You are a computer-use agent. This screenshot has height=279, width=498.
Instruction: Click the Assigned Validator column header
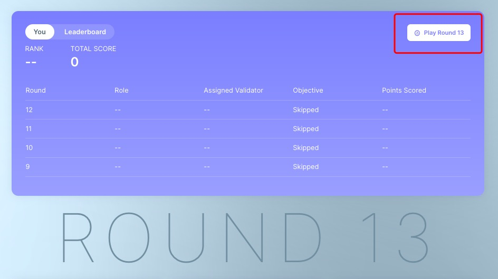[x=233, y=91]
